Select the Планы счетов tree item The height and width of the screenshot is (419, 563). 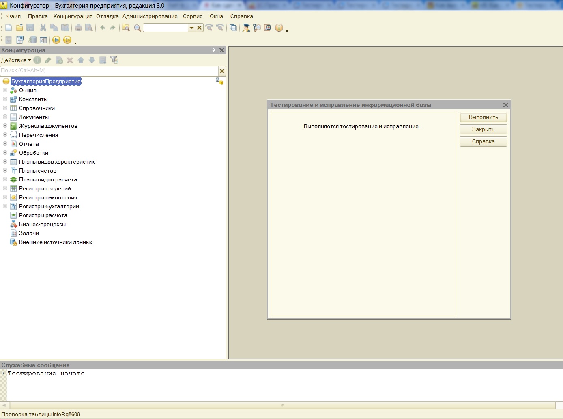(x=38, y=171)
